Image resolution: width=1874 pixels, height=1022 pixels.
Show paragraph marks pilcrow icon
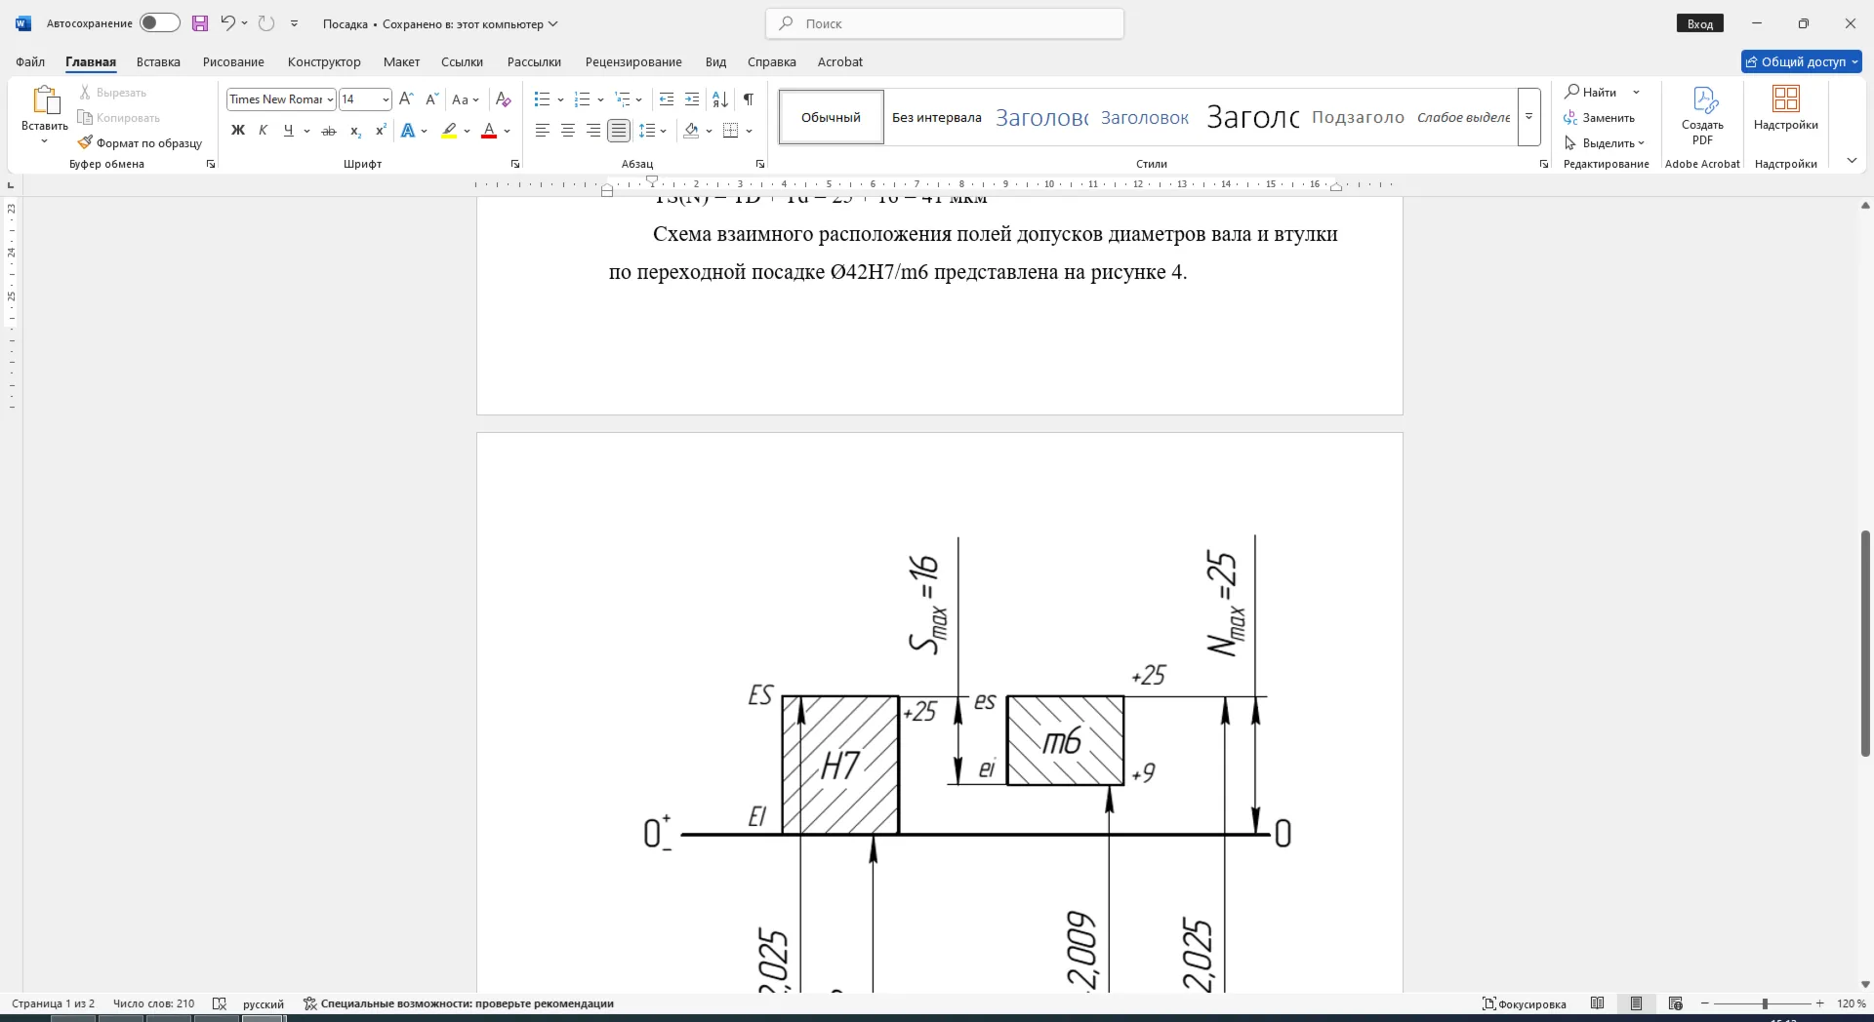coord(749,99)
